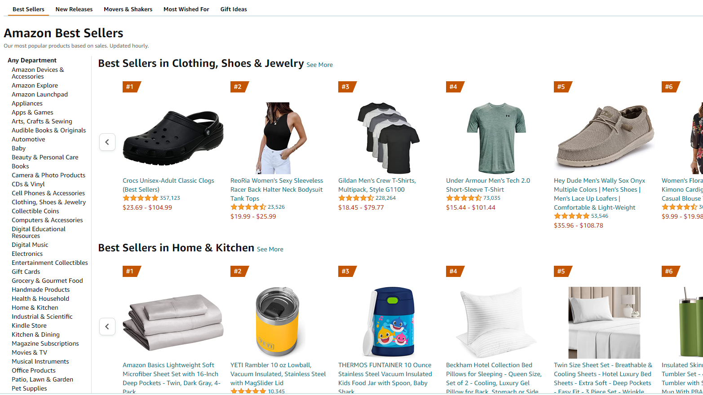
Task: Select Pet Supplies department
Action: pos(29,388)
